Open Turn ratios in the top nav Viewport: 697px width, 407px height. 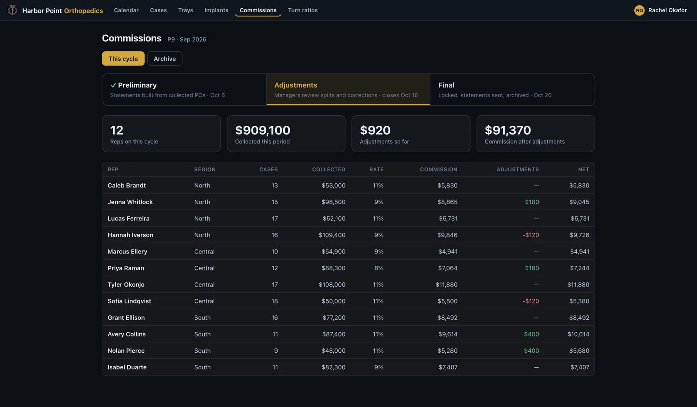pos(303,10)
